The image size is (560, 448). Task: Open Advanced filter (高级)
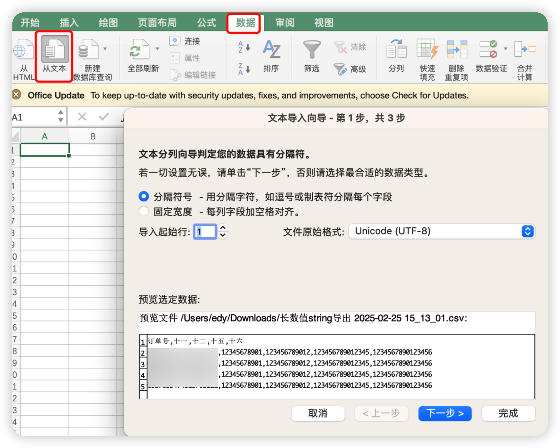(350, 69)
